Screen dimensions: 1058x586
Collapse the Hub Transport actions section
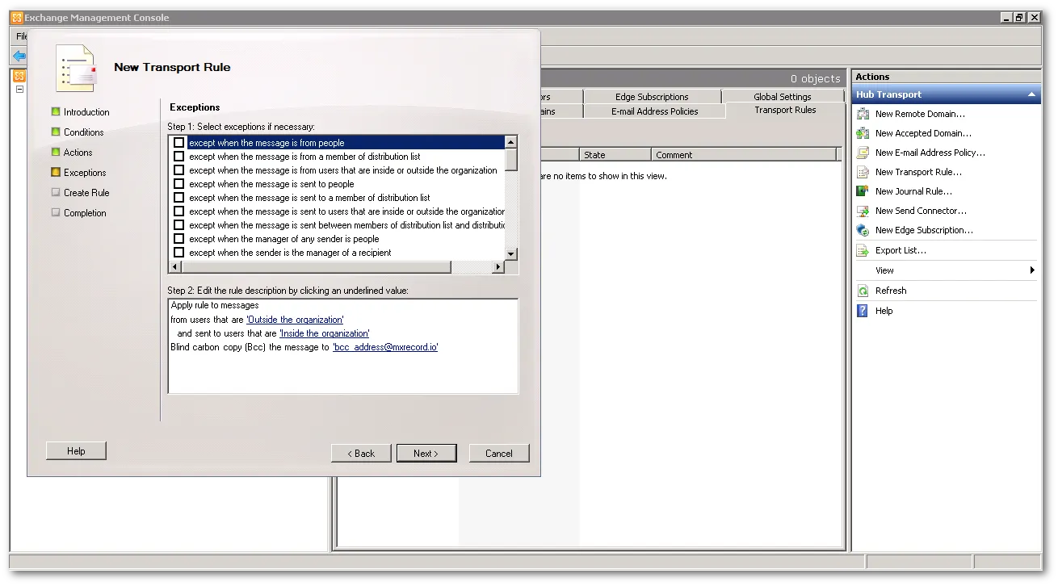[x=1031, y=94]
